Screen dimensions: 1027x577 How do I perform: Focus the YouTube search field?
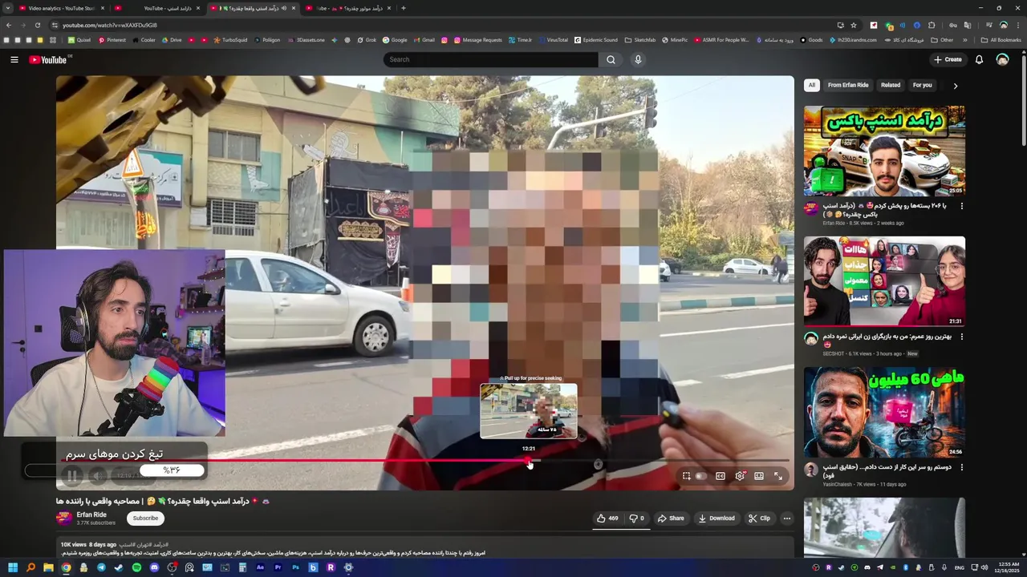pos(490,59)
